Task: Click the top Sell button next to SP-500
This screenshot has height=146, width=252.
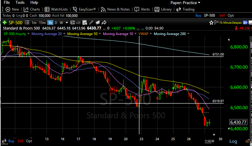Action: (x=222, y=16)
